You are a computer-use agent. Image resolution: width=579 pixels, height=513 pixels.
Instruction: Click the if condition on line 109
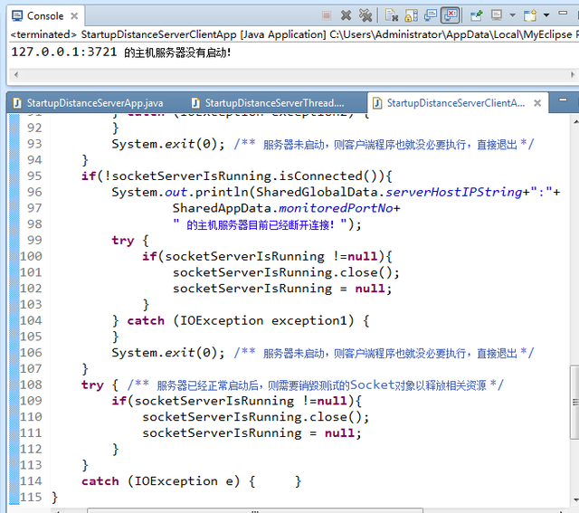[x=236, y=401]
